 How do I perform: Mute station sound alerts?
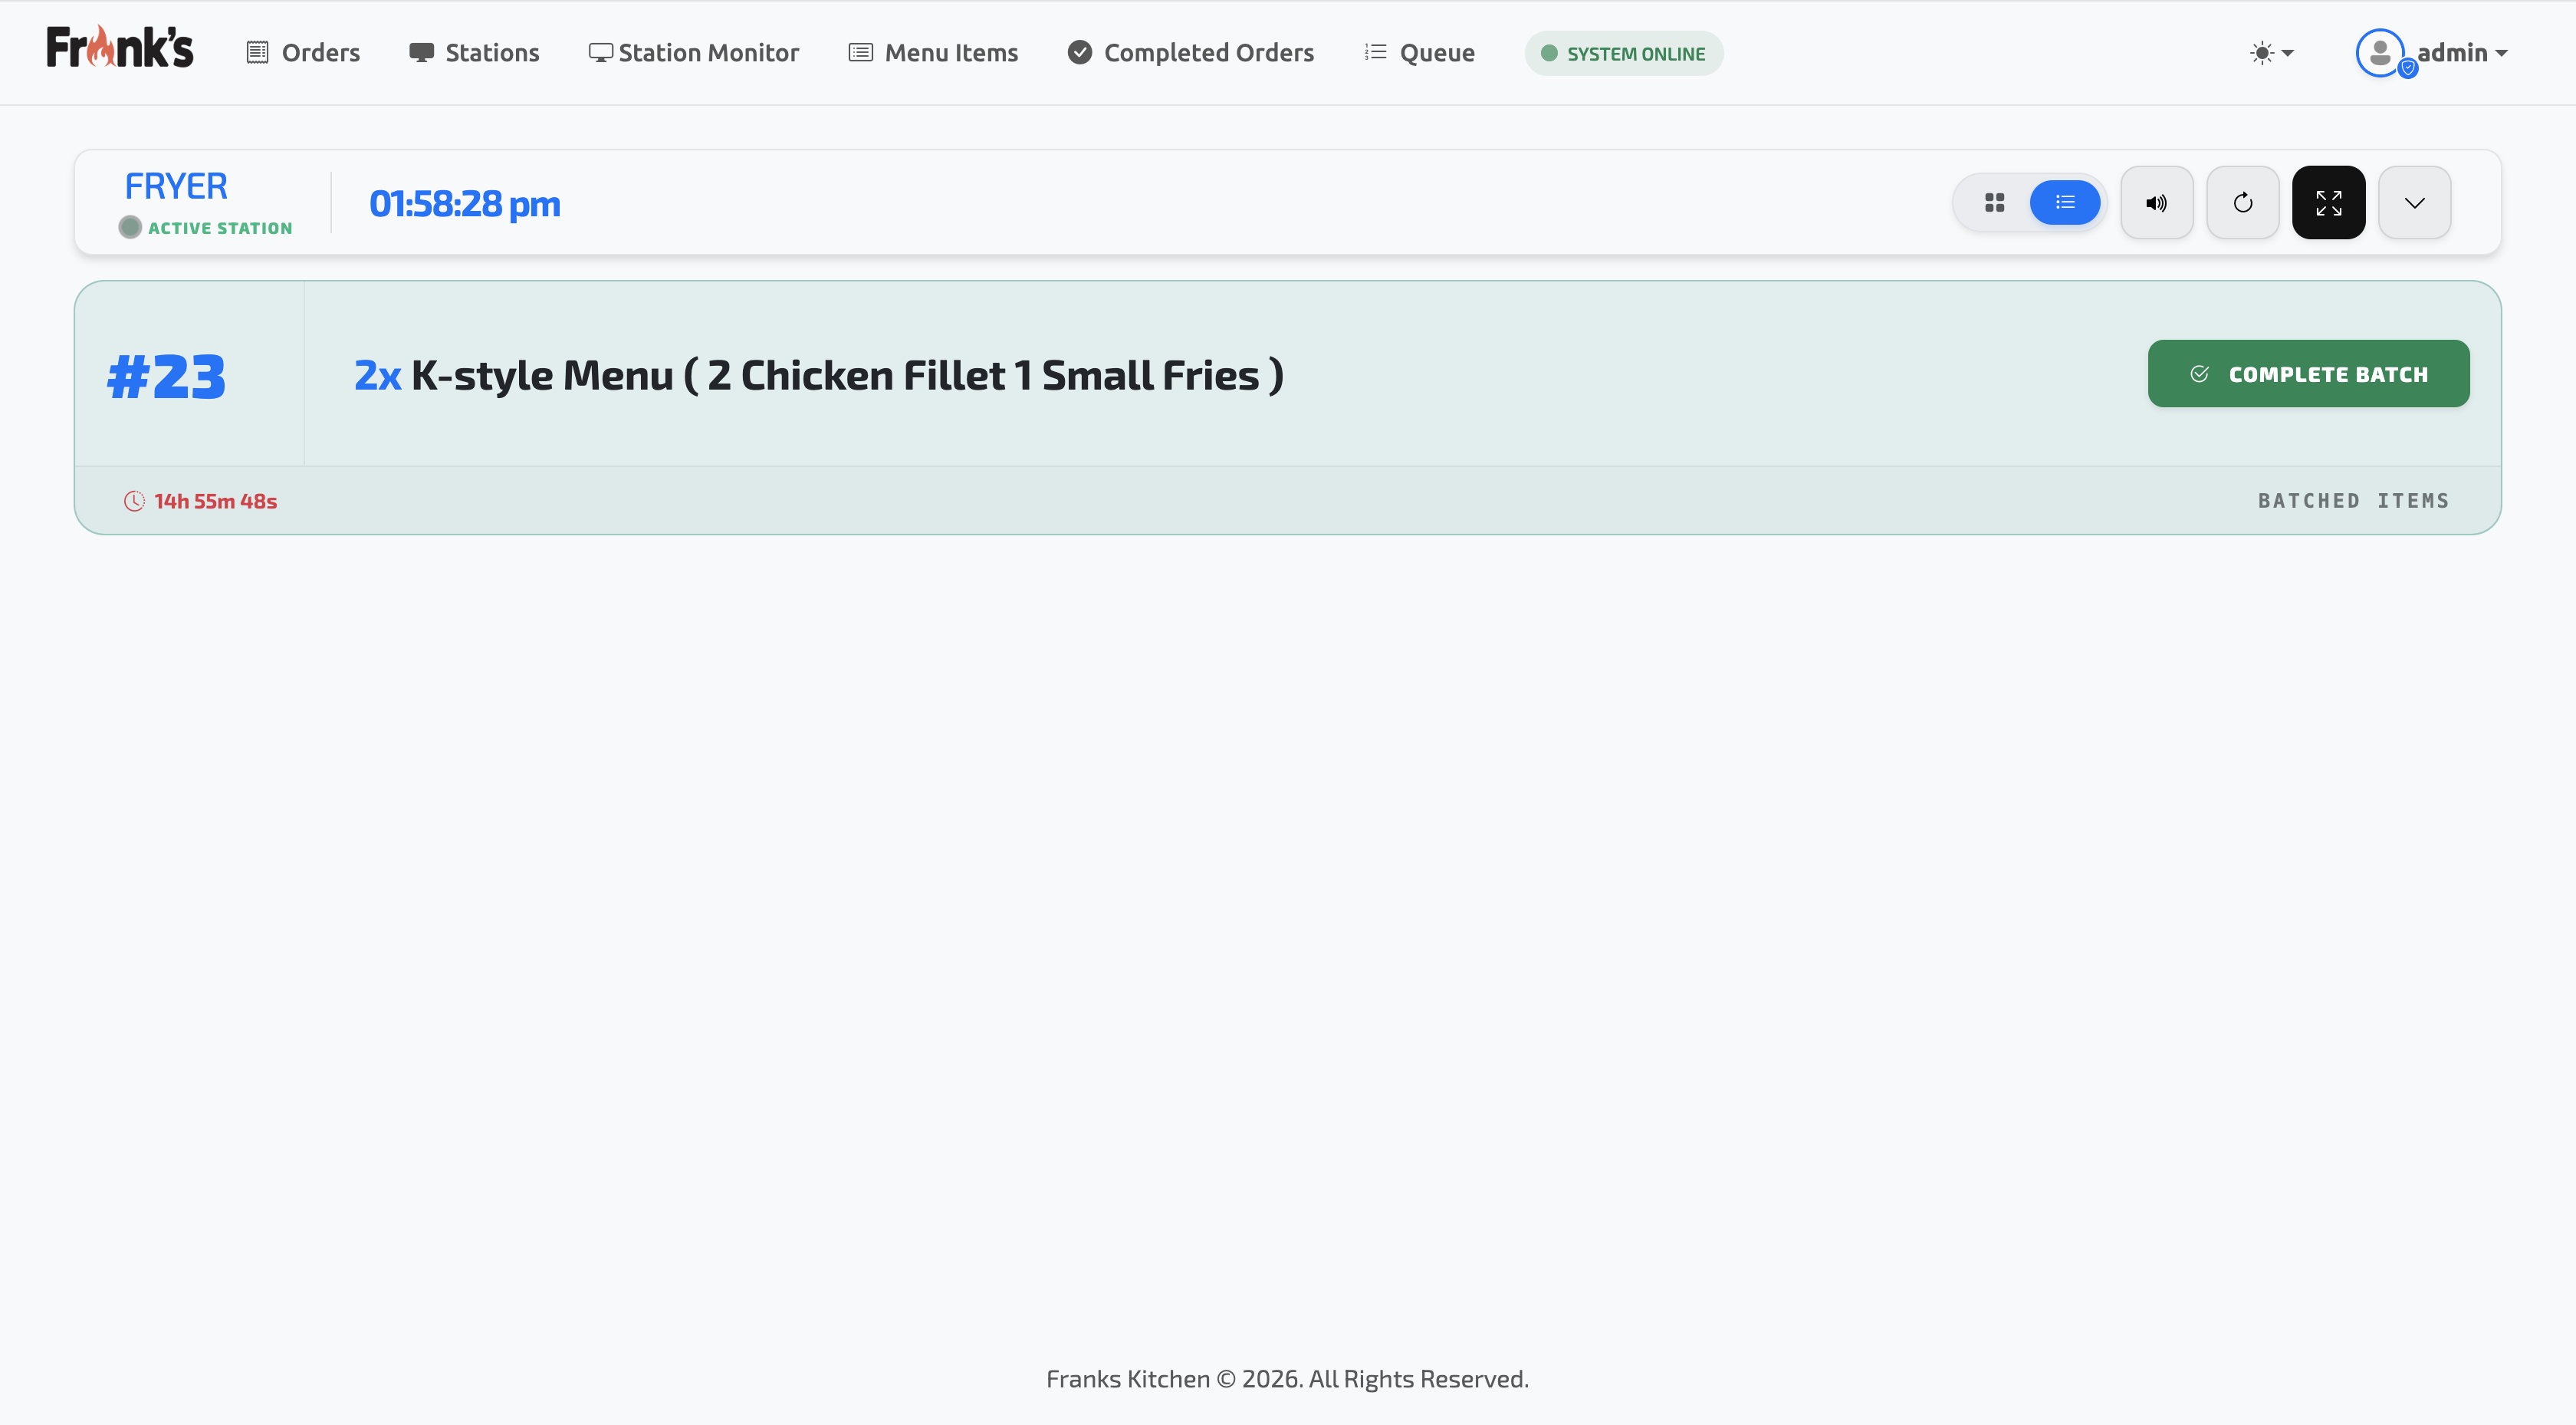click(x=2156, y=203)
